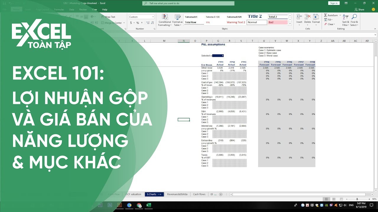Click 'Case 1: Optimistic case' text

pos(270,50)
